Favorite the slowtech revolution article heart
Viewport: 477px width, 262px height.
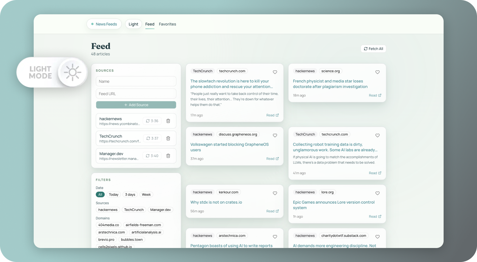coord(275,72)
